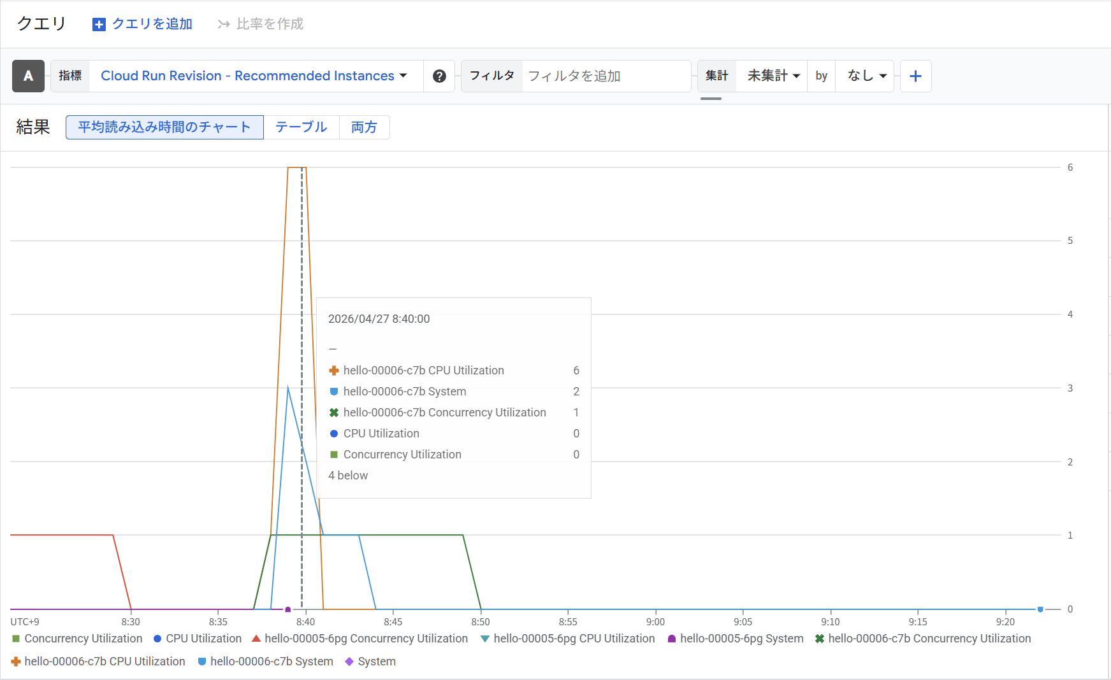This screenshot has width=1111, height=680.
Task: Open the Cloud Run Revision metric dropdown
Action: pyautogui.click(x=254, y=76)
